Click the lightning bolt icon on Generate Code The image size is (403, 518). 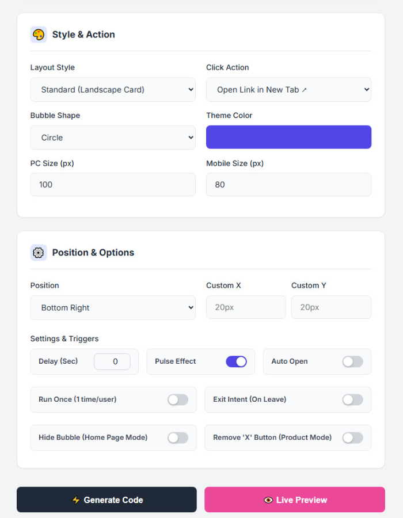[76, 500]
